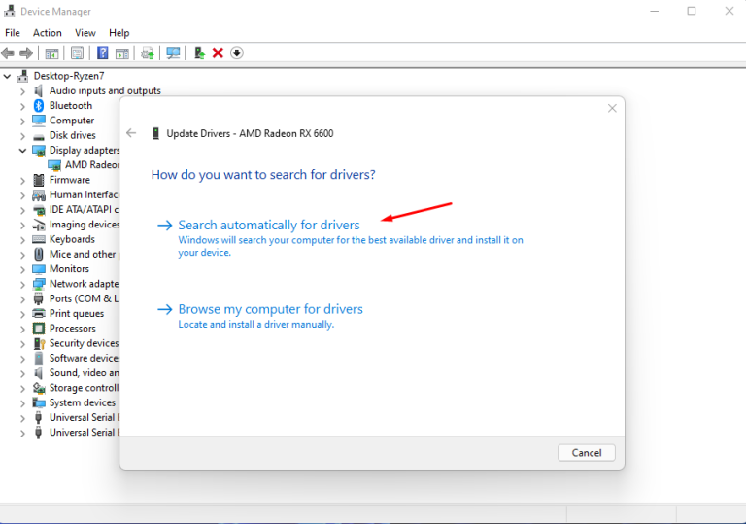Expand the Firmware category

[22, 180]
